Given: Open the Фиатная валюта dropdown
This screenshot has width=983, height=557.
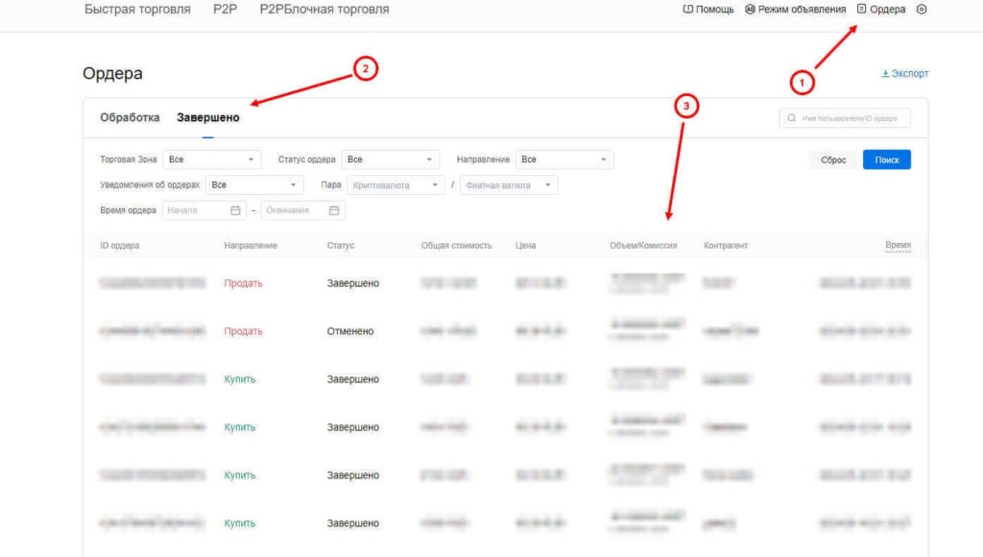Looking at the screenshot, I should tap(509, 185).
